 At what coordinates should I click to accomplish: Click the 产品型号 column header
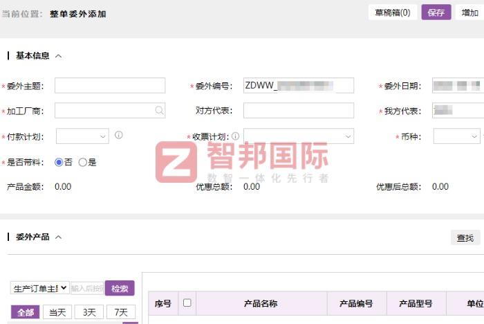[416, 304]
